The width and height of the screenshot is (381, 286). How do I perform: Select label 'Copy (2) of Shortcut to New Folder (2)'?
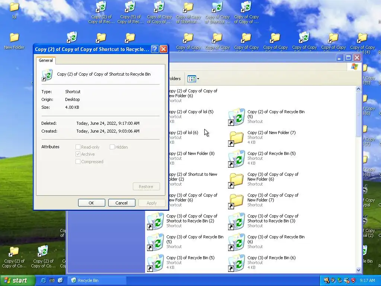(x=192, y=177)
